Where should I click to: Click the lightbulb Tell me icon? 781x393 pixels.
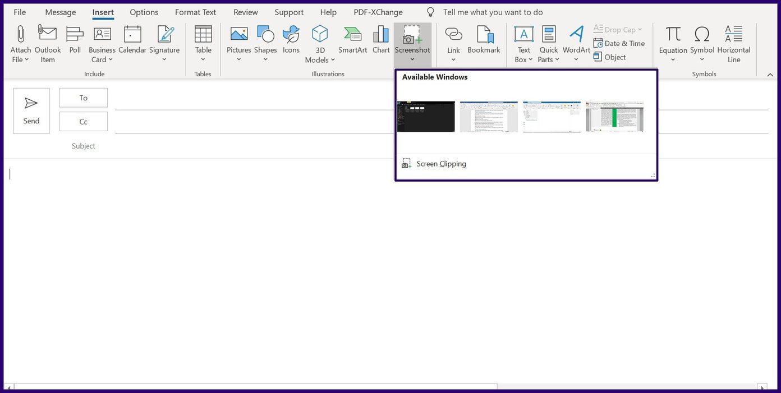tap(430, 12)
